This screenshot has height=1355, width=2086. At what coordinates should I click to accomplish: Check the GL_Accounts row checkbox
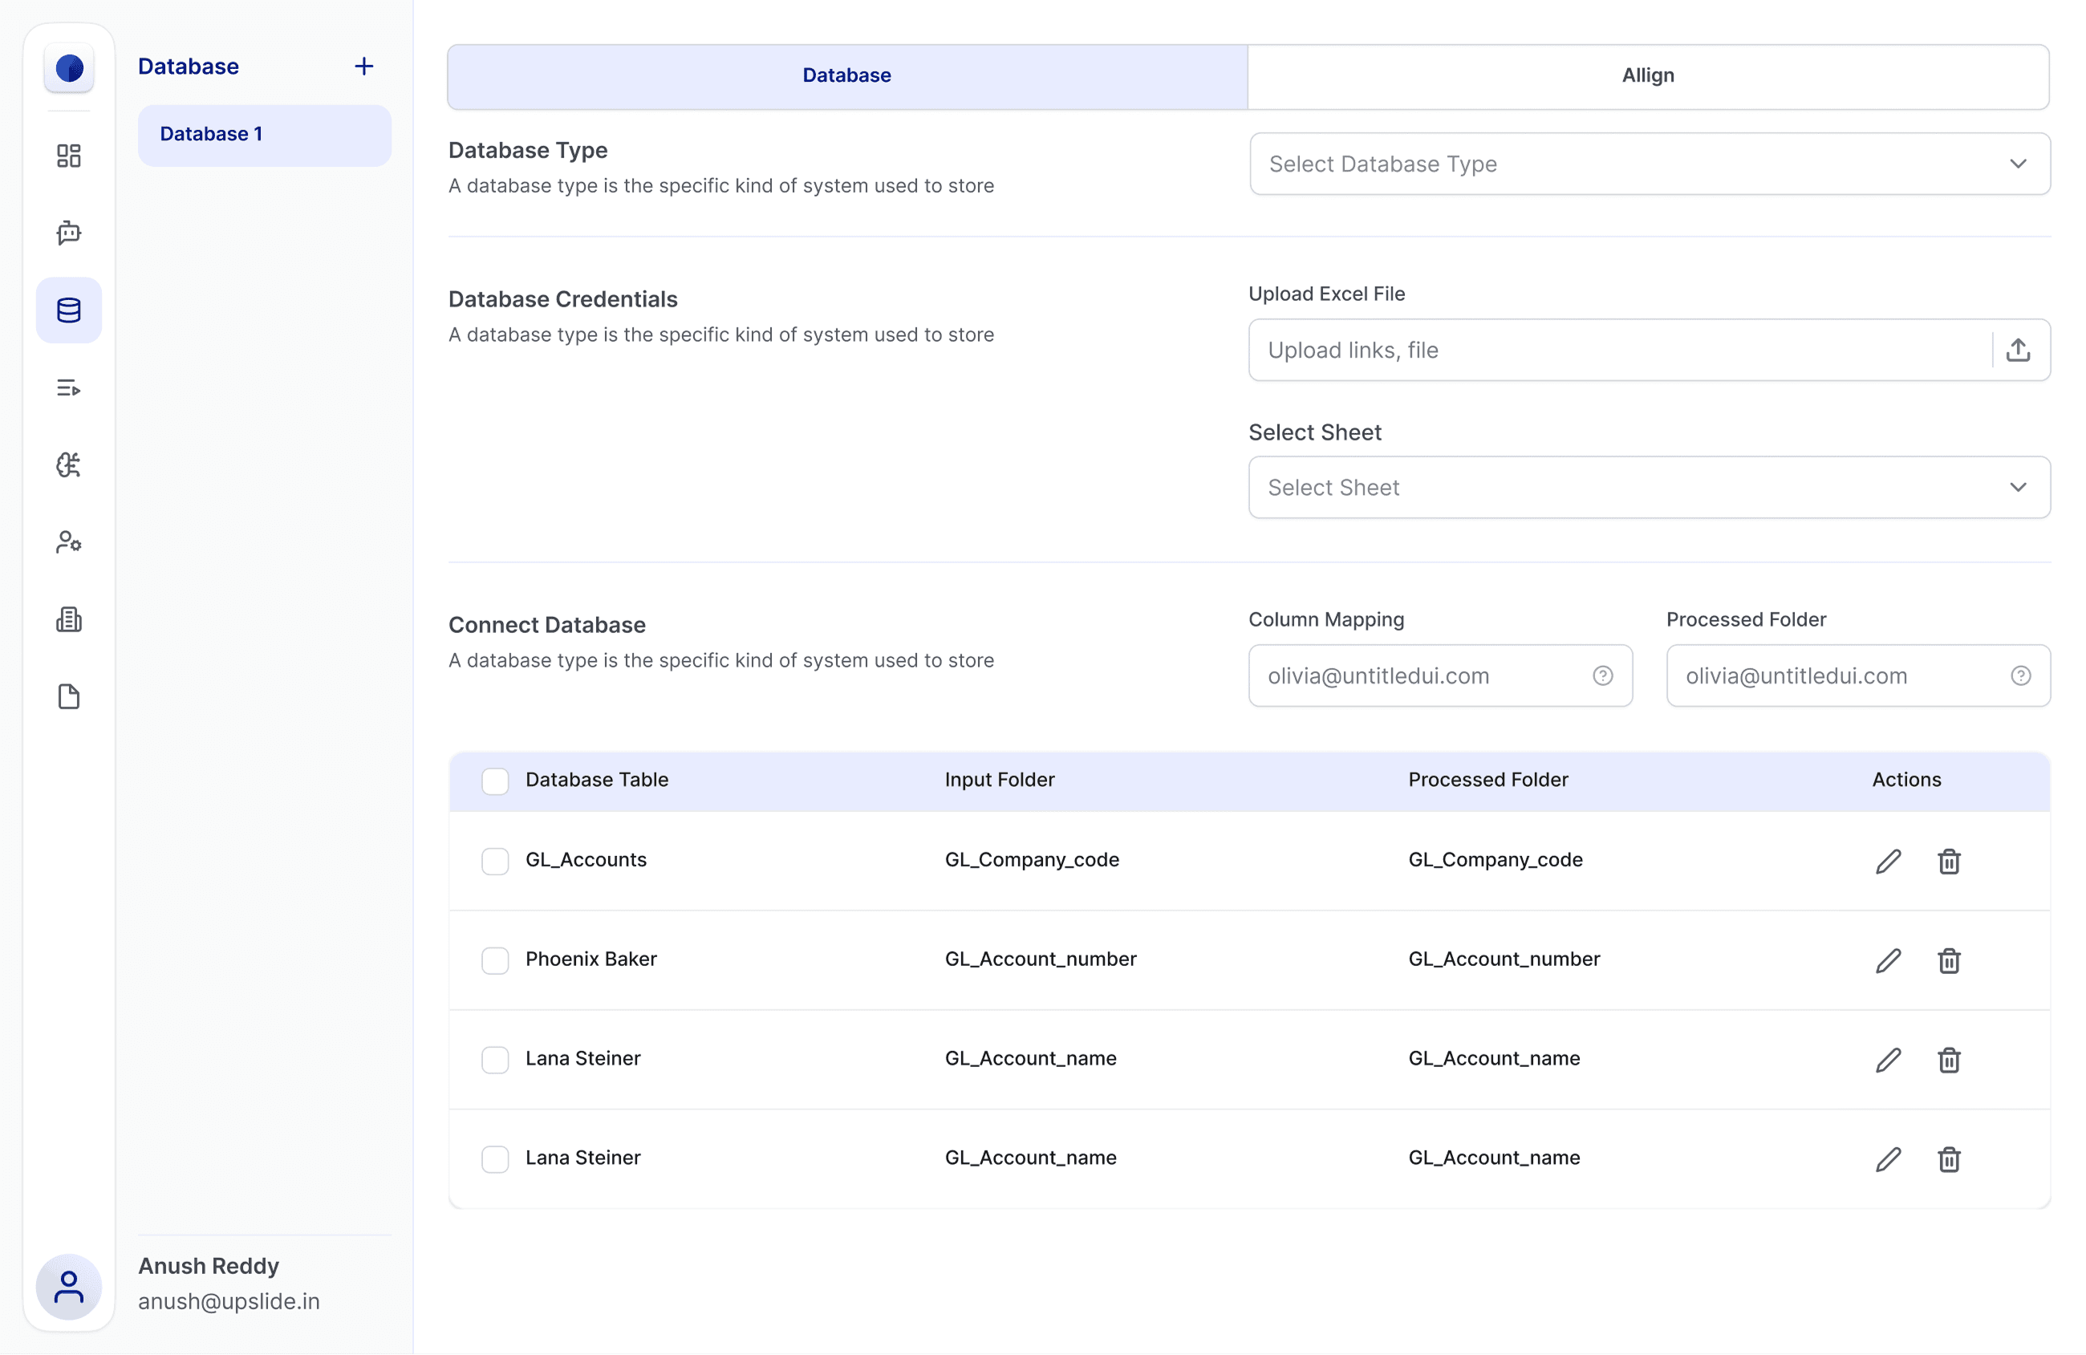coord(495,862)
